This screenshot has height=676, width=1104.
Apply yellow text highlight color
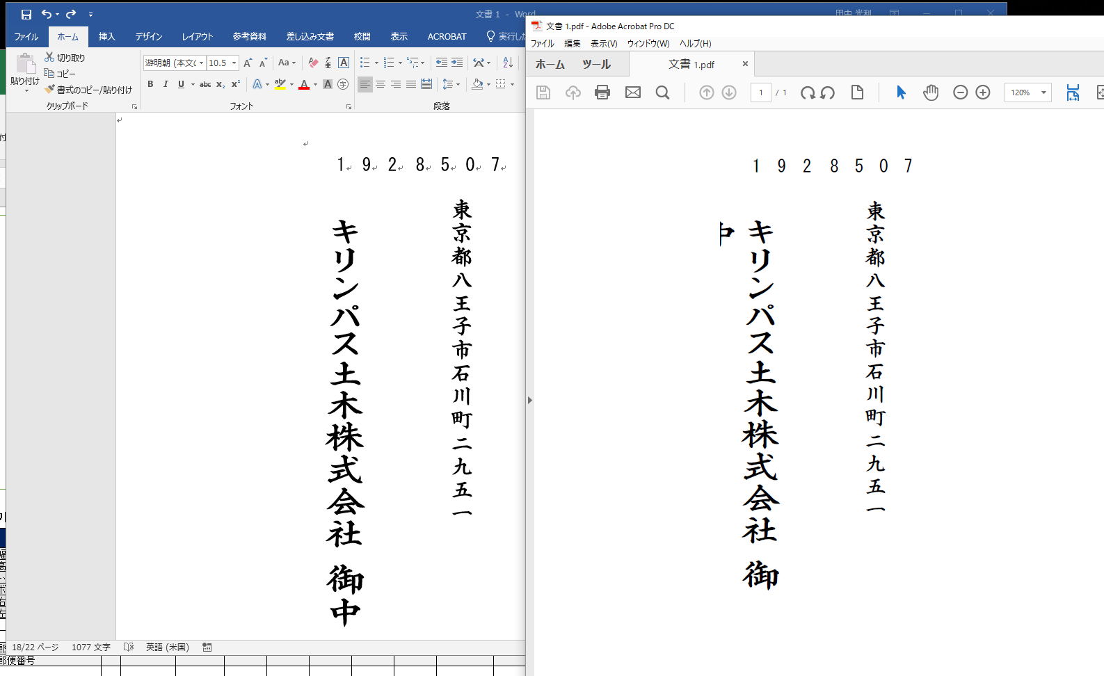tap(280, 84)
